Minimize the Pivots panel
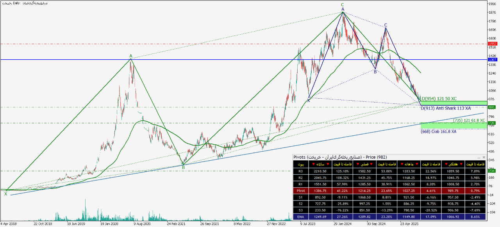This screenshot has width=500, height=227. (x=479, y=157)
